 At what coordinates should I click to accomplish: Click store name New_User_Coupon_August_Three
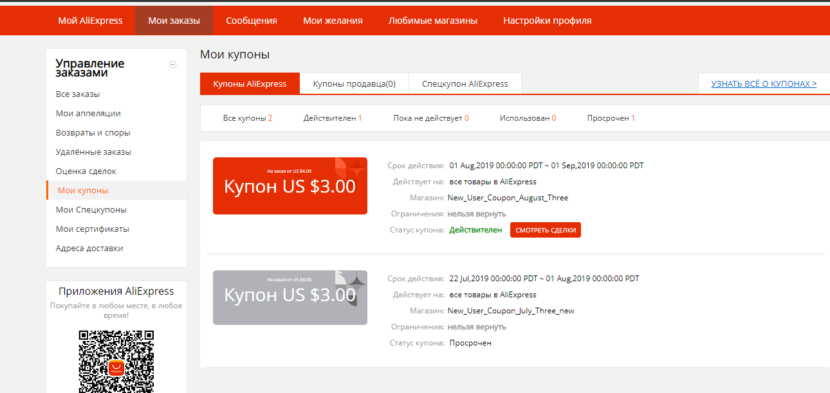[x=509, y=198]
